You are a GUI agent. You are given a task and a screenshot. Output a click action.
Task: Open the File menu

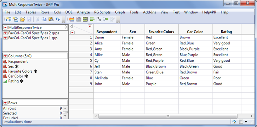click(x=7, y=12)
